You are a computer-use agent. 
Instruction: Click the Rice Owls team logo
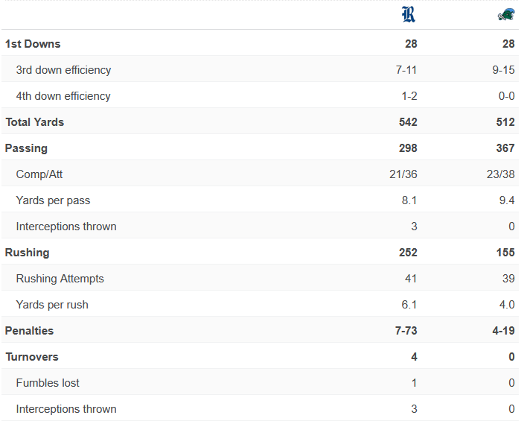point(409,14)
